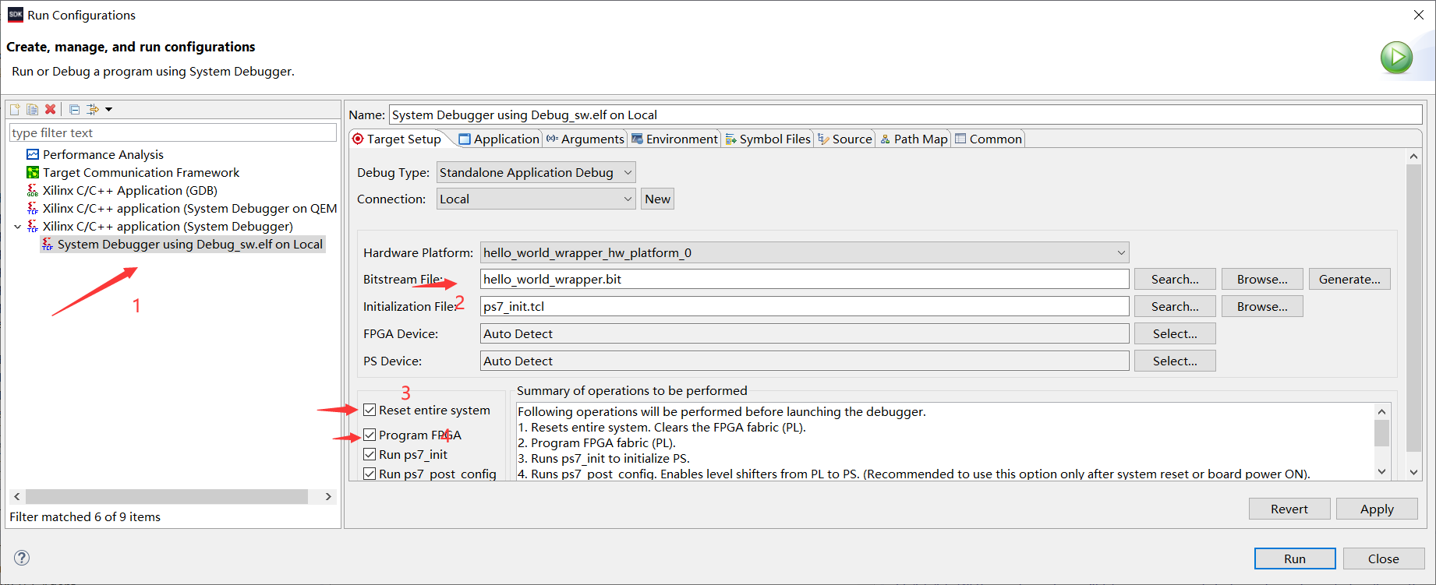
Task: Click the Debug_sw.elf configuration TCF icon
Action: (x=48, y=244)
